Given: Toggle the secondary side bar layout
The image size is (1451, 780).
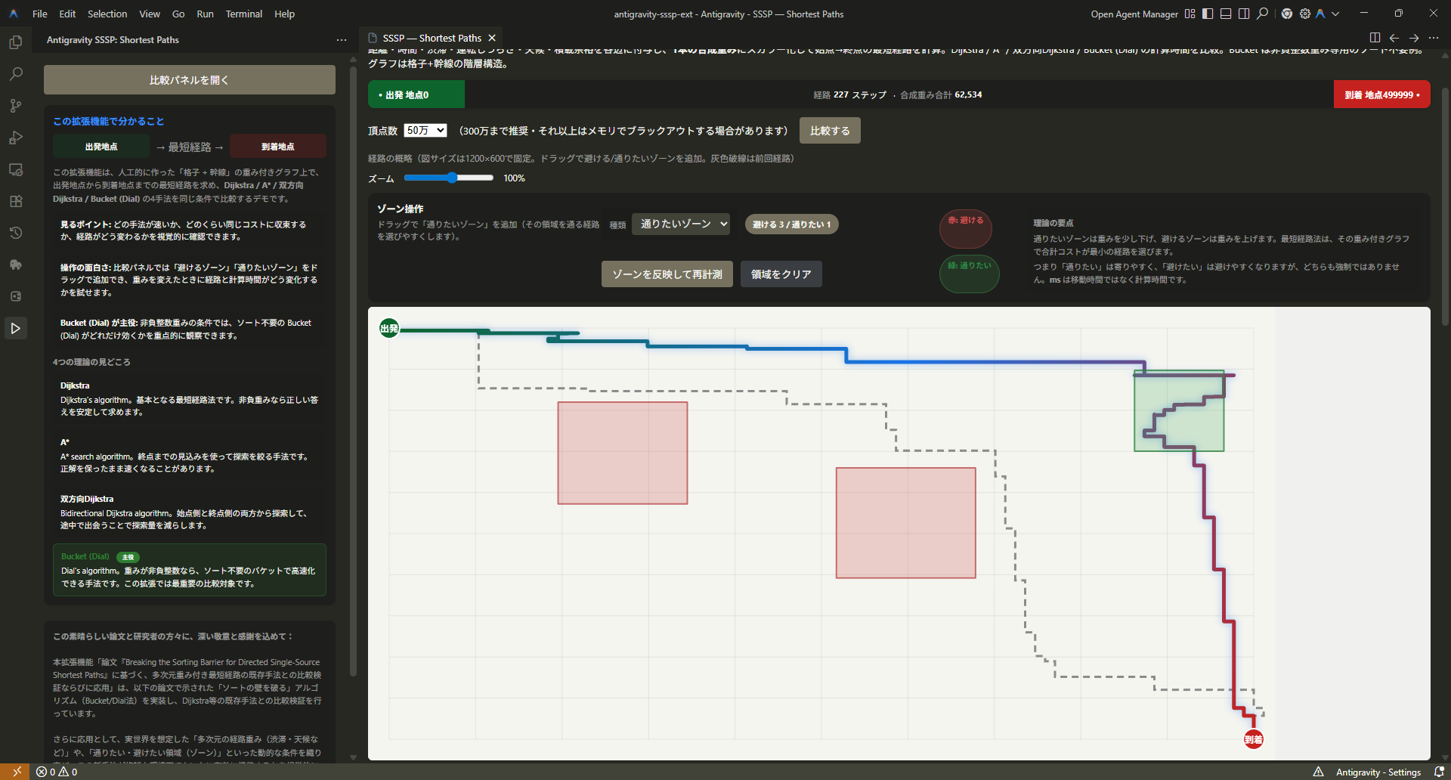Looking at the screenshot, I should [1244, 14].
